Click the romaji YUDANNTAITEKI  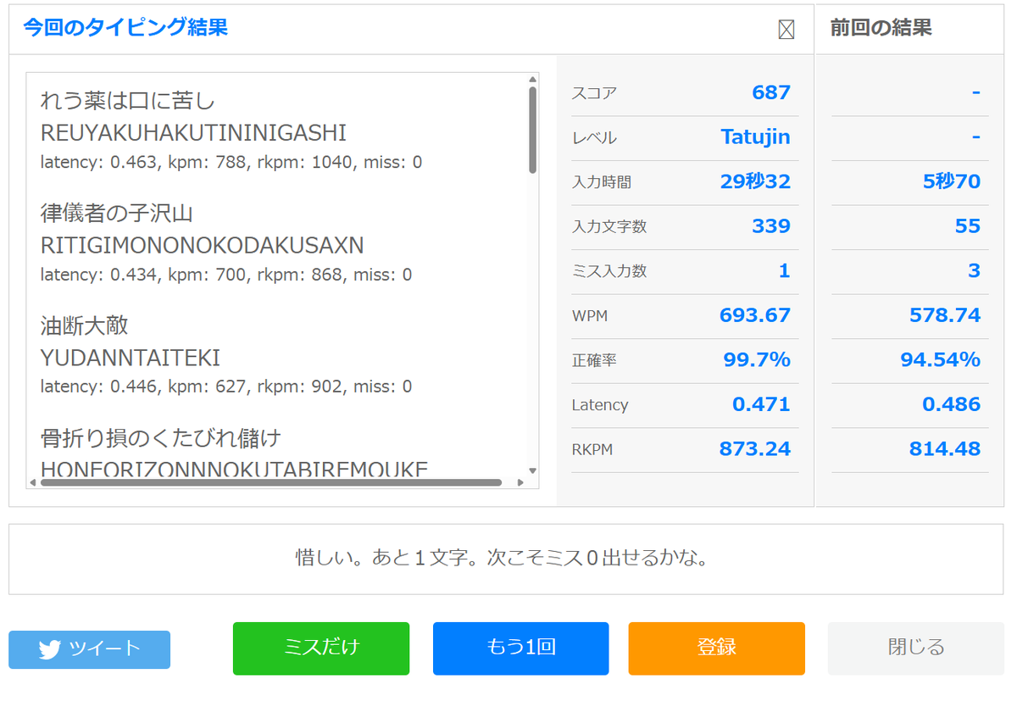[131, 358]
